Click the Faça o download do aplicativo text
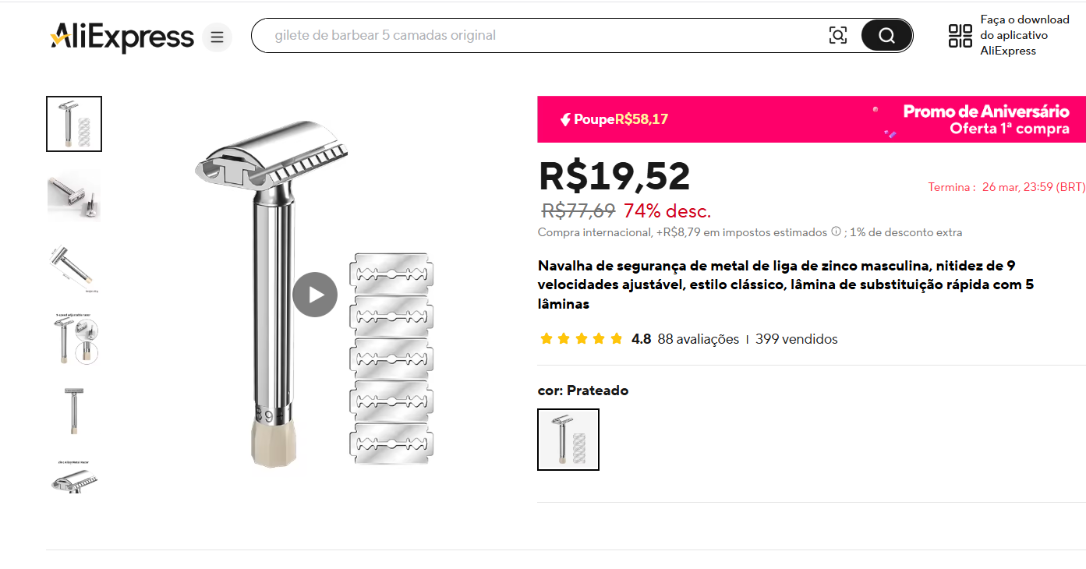Image resolution: width=1086 pixels, height=569 pixels. [1024, 35]
